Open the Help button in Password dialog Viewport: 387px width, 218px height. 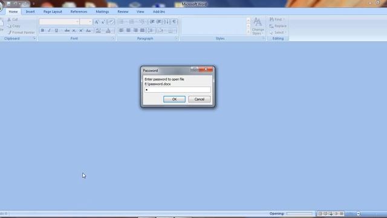pos(195,69)
